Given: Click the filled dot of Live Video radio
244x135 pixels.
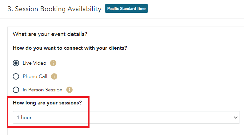Looking at the screenshot, I should click(x=16, y=63).
